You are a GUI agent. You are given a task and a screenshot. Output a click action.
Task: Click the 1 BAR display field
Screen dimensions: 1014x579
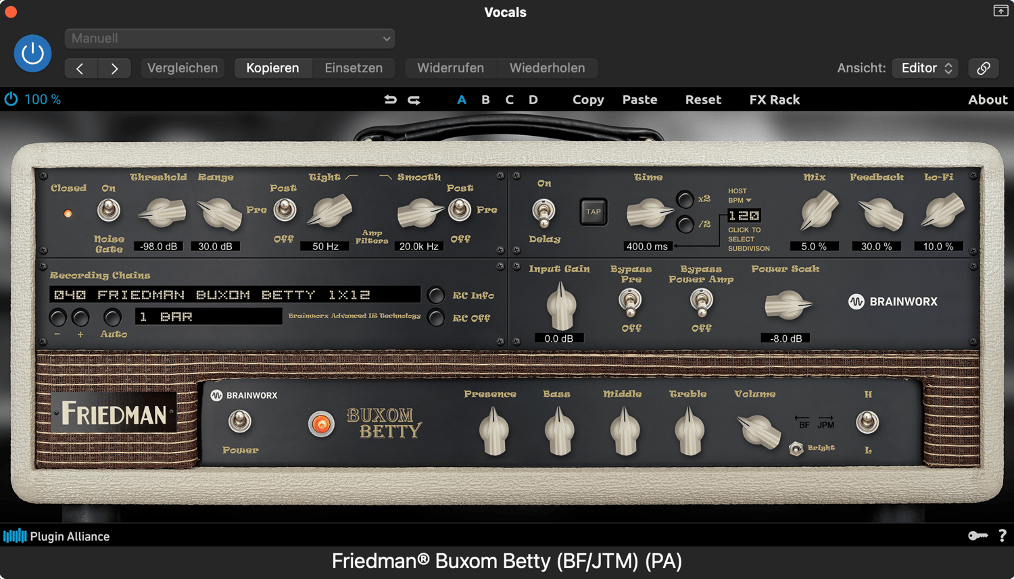[x=209, y=316]
